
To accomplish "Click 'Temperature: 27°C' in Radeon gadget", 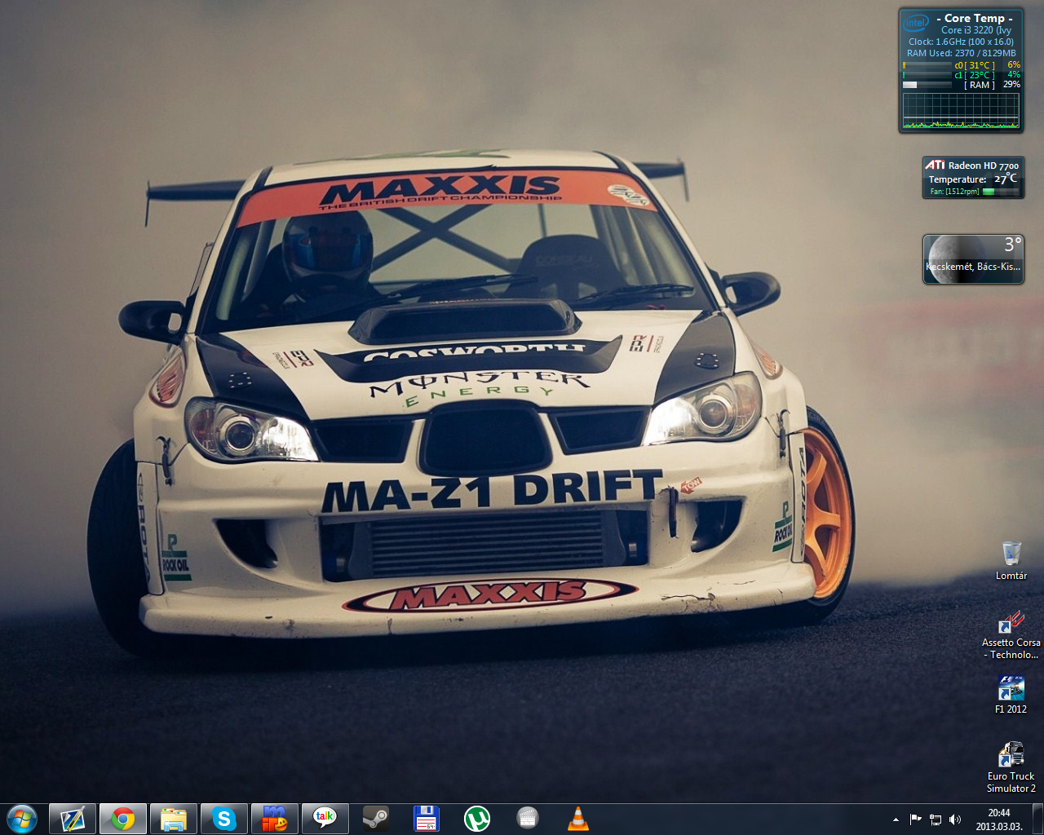I will 973,179.
